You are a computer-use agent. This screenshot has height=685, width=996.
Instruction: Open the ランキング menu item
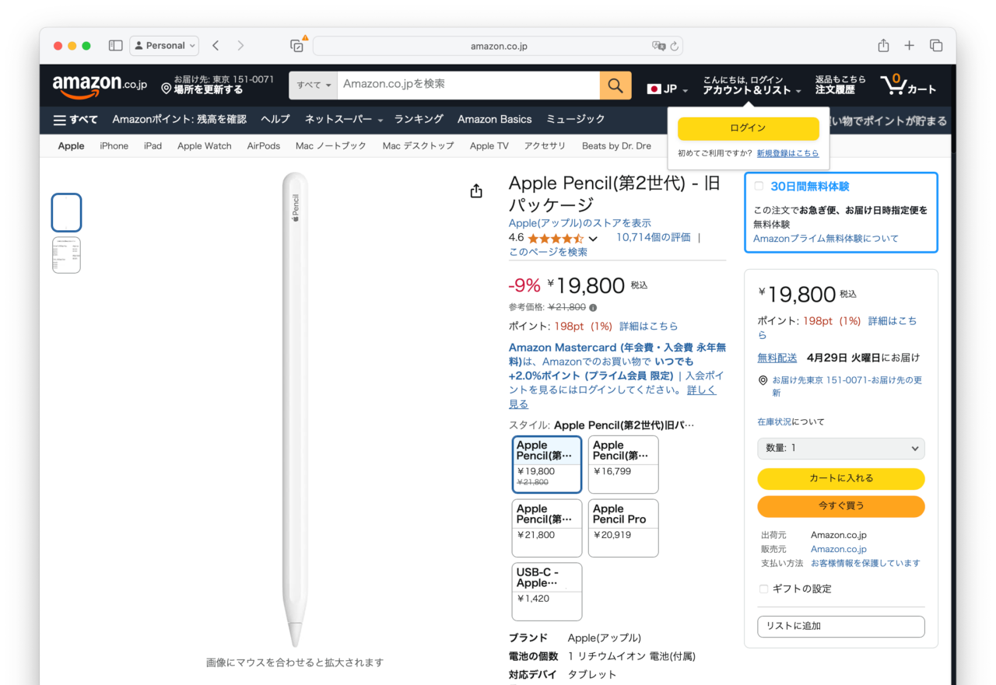tap(419, 119)
